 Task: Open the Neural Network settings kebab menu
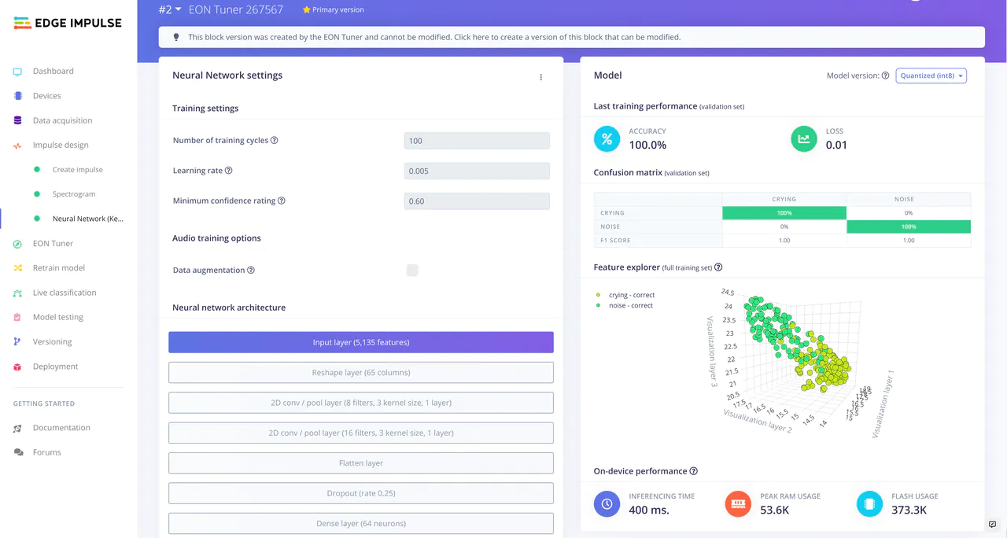coord(541,77)
